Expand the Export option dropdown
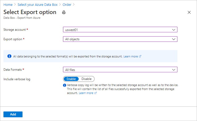The height and width of the screenshot is (121, 197). tap(120, 39)
